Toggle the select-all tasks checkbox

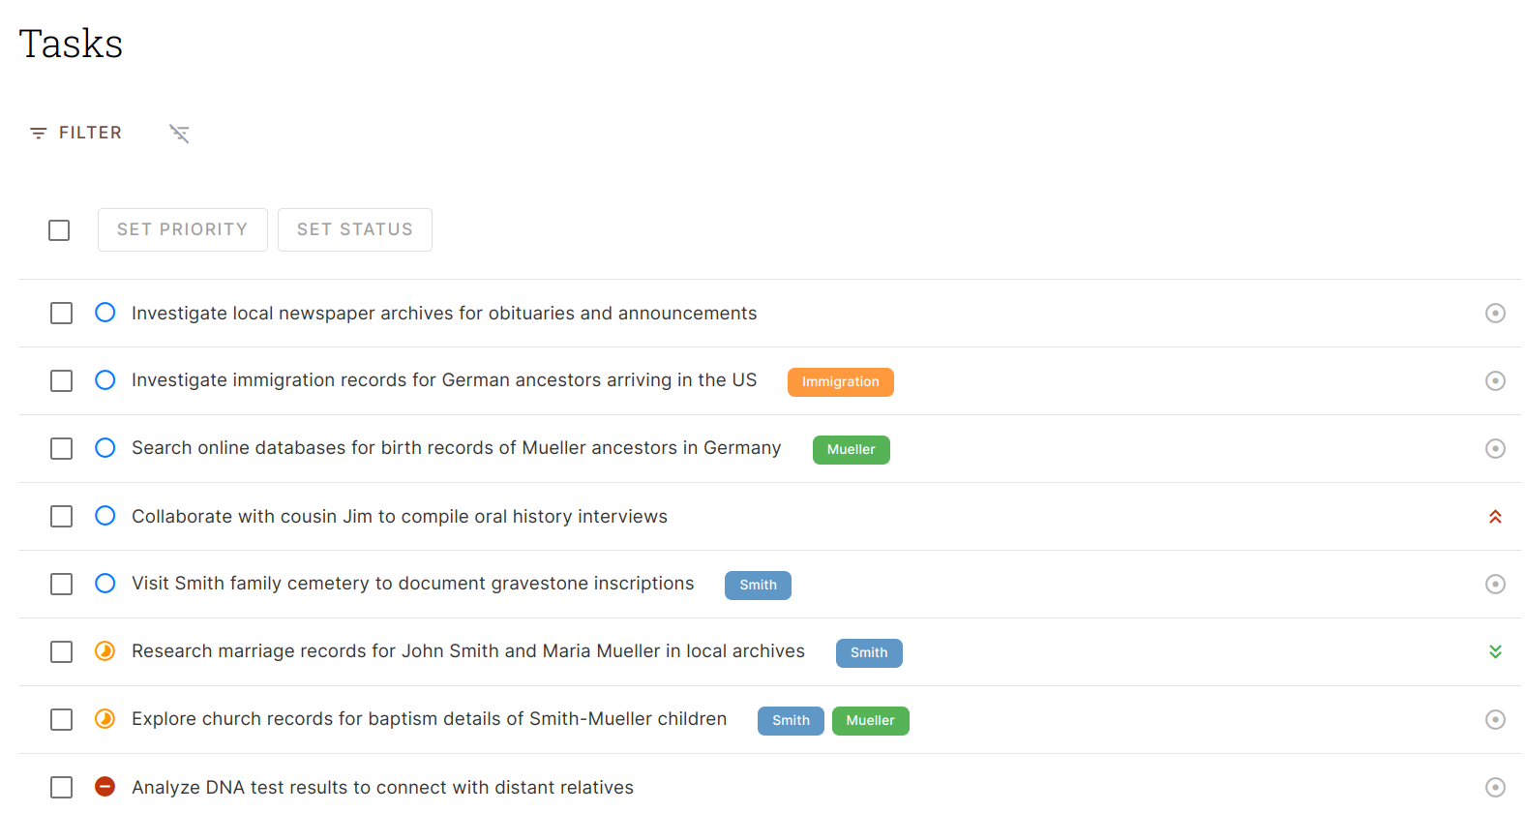(59, 230)
